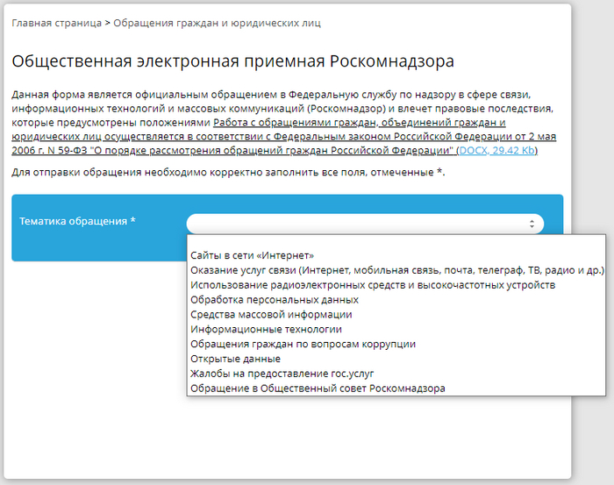Click the dropdown arrows in topic selector
The width and height of the screenshot is (614, 485).
pyautogui.click(x=532, y=224)
